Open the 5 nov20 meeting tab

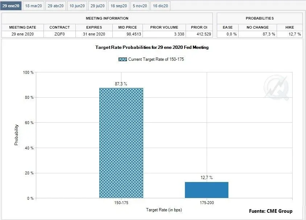click(140, 6)
